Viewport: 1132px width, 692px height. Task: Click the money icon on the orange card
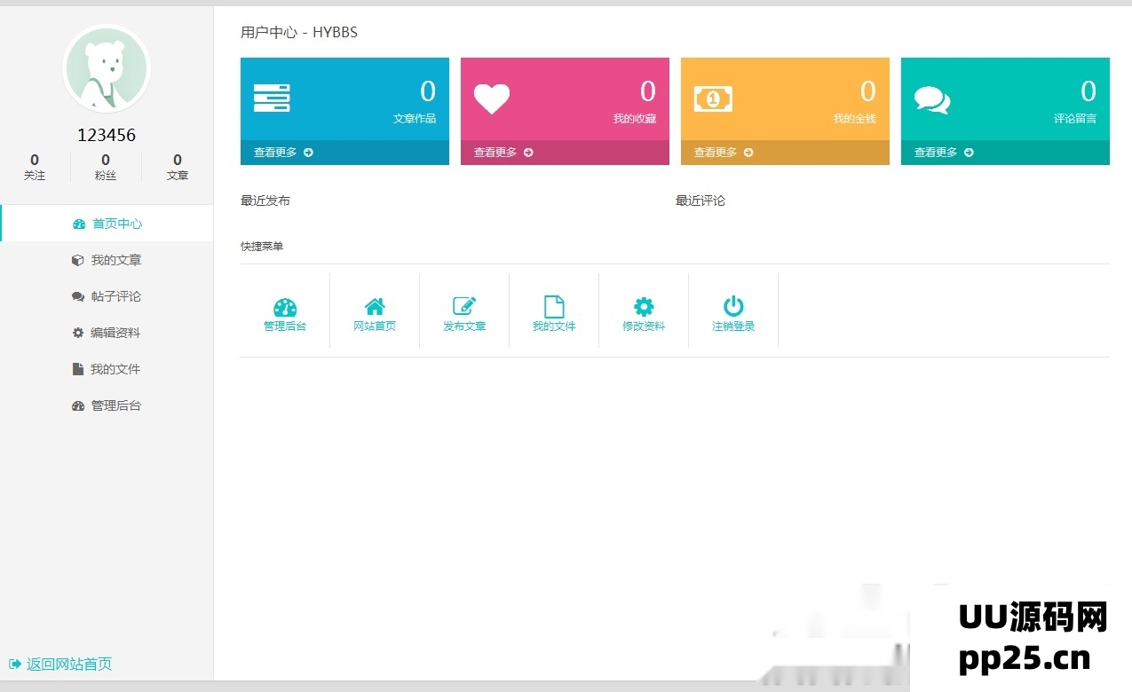[712, 98]
